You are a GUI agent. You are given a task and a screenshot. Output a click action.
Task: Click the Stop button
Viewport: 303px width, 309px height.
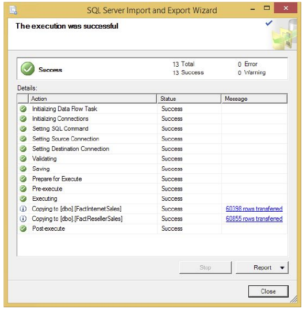pyautogui.click(x=205, y=268)
